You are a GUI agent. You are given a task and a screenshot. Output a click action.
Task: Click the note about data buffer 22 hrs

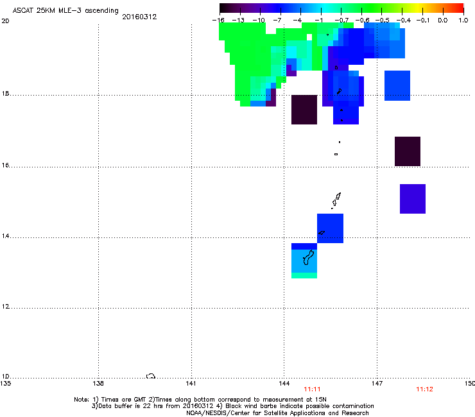pyautogui.click(x=152, y=406)
